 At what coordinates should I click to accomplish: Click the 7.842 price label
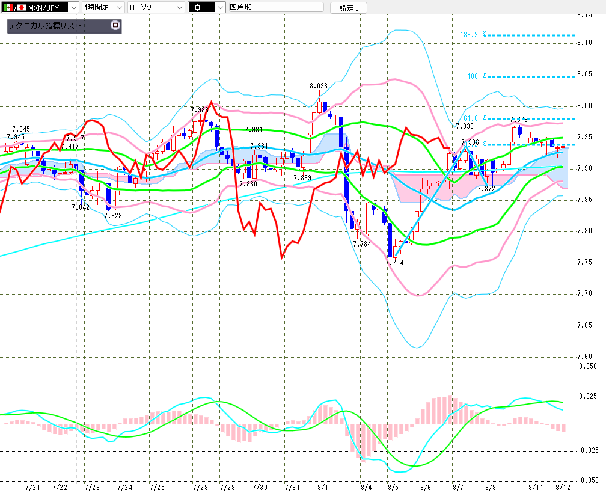click(x=81, y=207)
